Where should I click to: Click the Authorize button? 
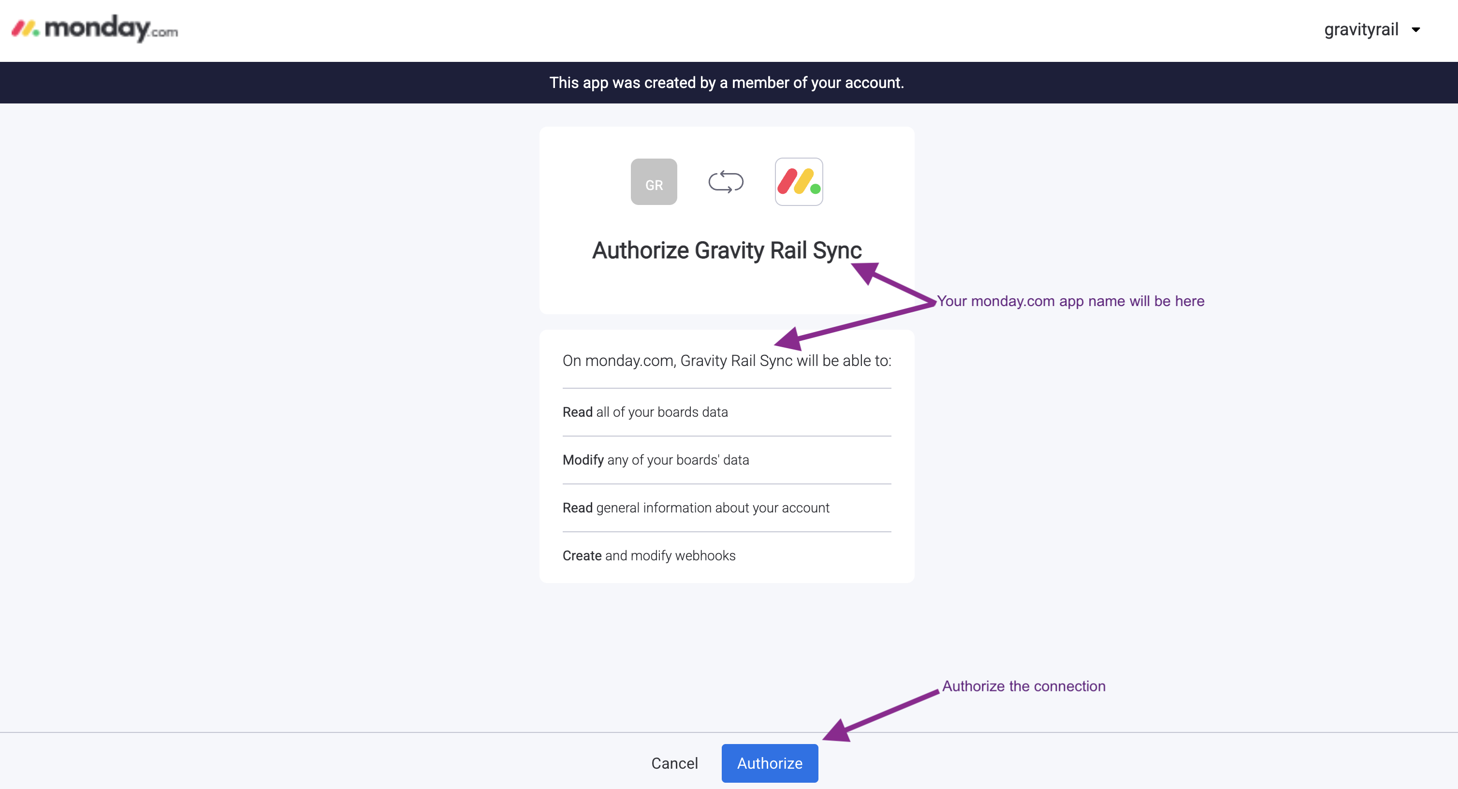[x=769, y=763]
